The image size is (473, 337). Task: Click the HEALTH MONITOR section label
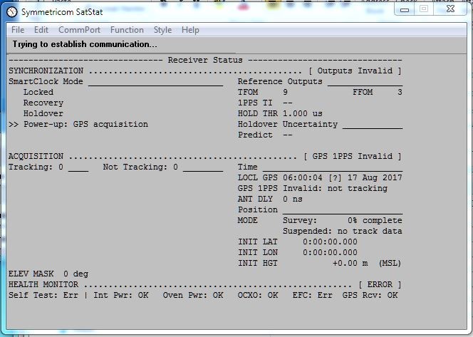43,285
